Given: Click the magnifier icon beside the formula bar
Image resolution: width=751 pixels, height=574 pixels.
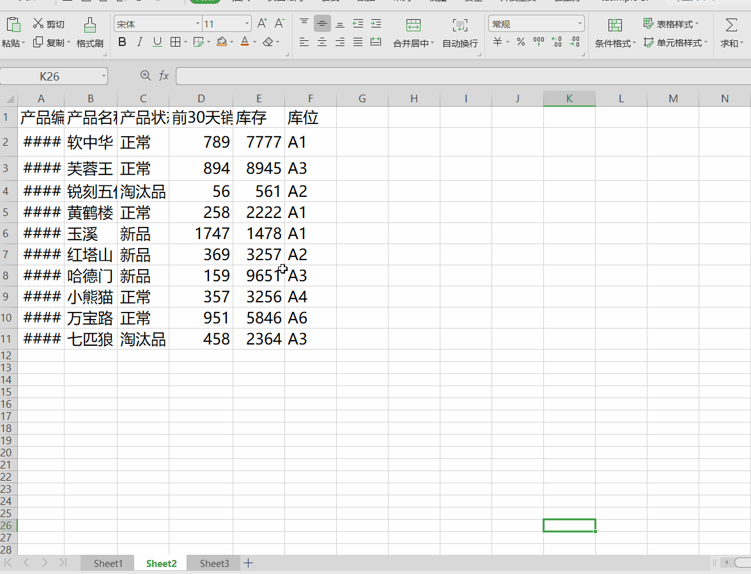Looking at the screenshot, I should pyautogui.click(x=146, y=75).
